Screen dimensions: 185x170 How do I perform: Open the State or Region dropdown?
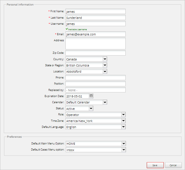105,65
